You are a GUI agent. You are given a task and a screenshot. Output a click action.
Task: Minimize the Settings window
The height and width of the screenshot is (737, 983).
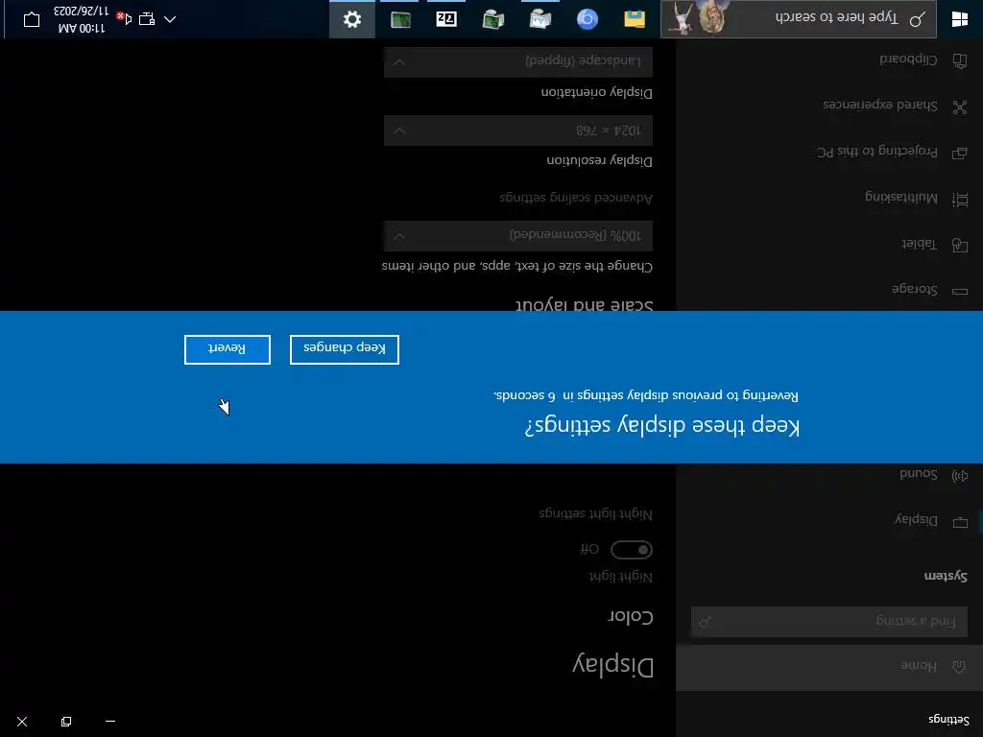click(x=110, y=722)
